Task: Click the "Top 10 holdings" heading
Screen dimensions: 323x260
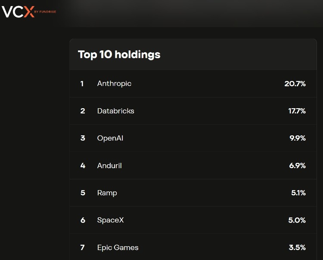Action: pyautogui.click(x=119, y=54)
